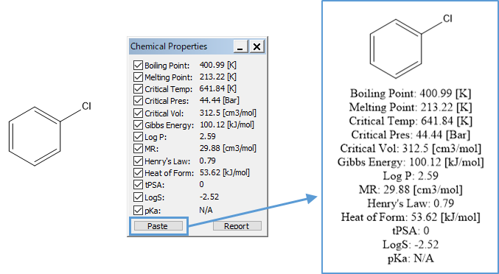The image size is (499, 274).
Task: Minimize the Chemical Properties window
Action: click(241, 46)
